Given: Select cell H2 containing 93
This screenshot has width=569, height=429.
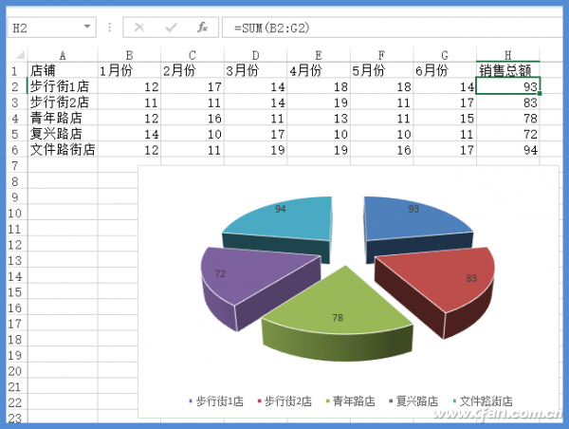Looking at the screenshot, I should point(507,86).
